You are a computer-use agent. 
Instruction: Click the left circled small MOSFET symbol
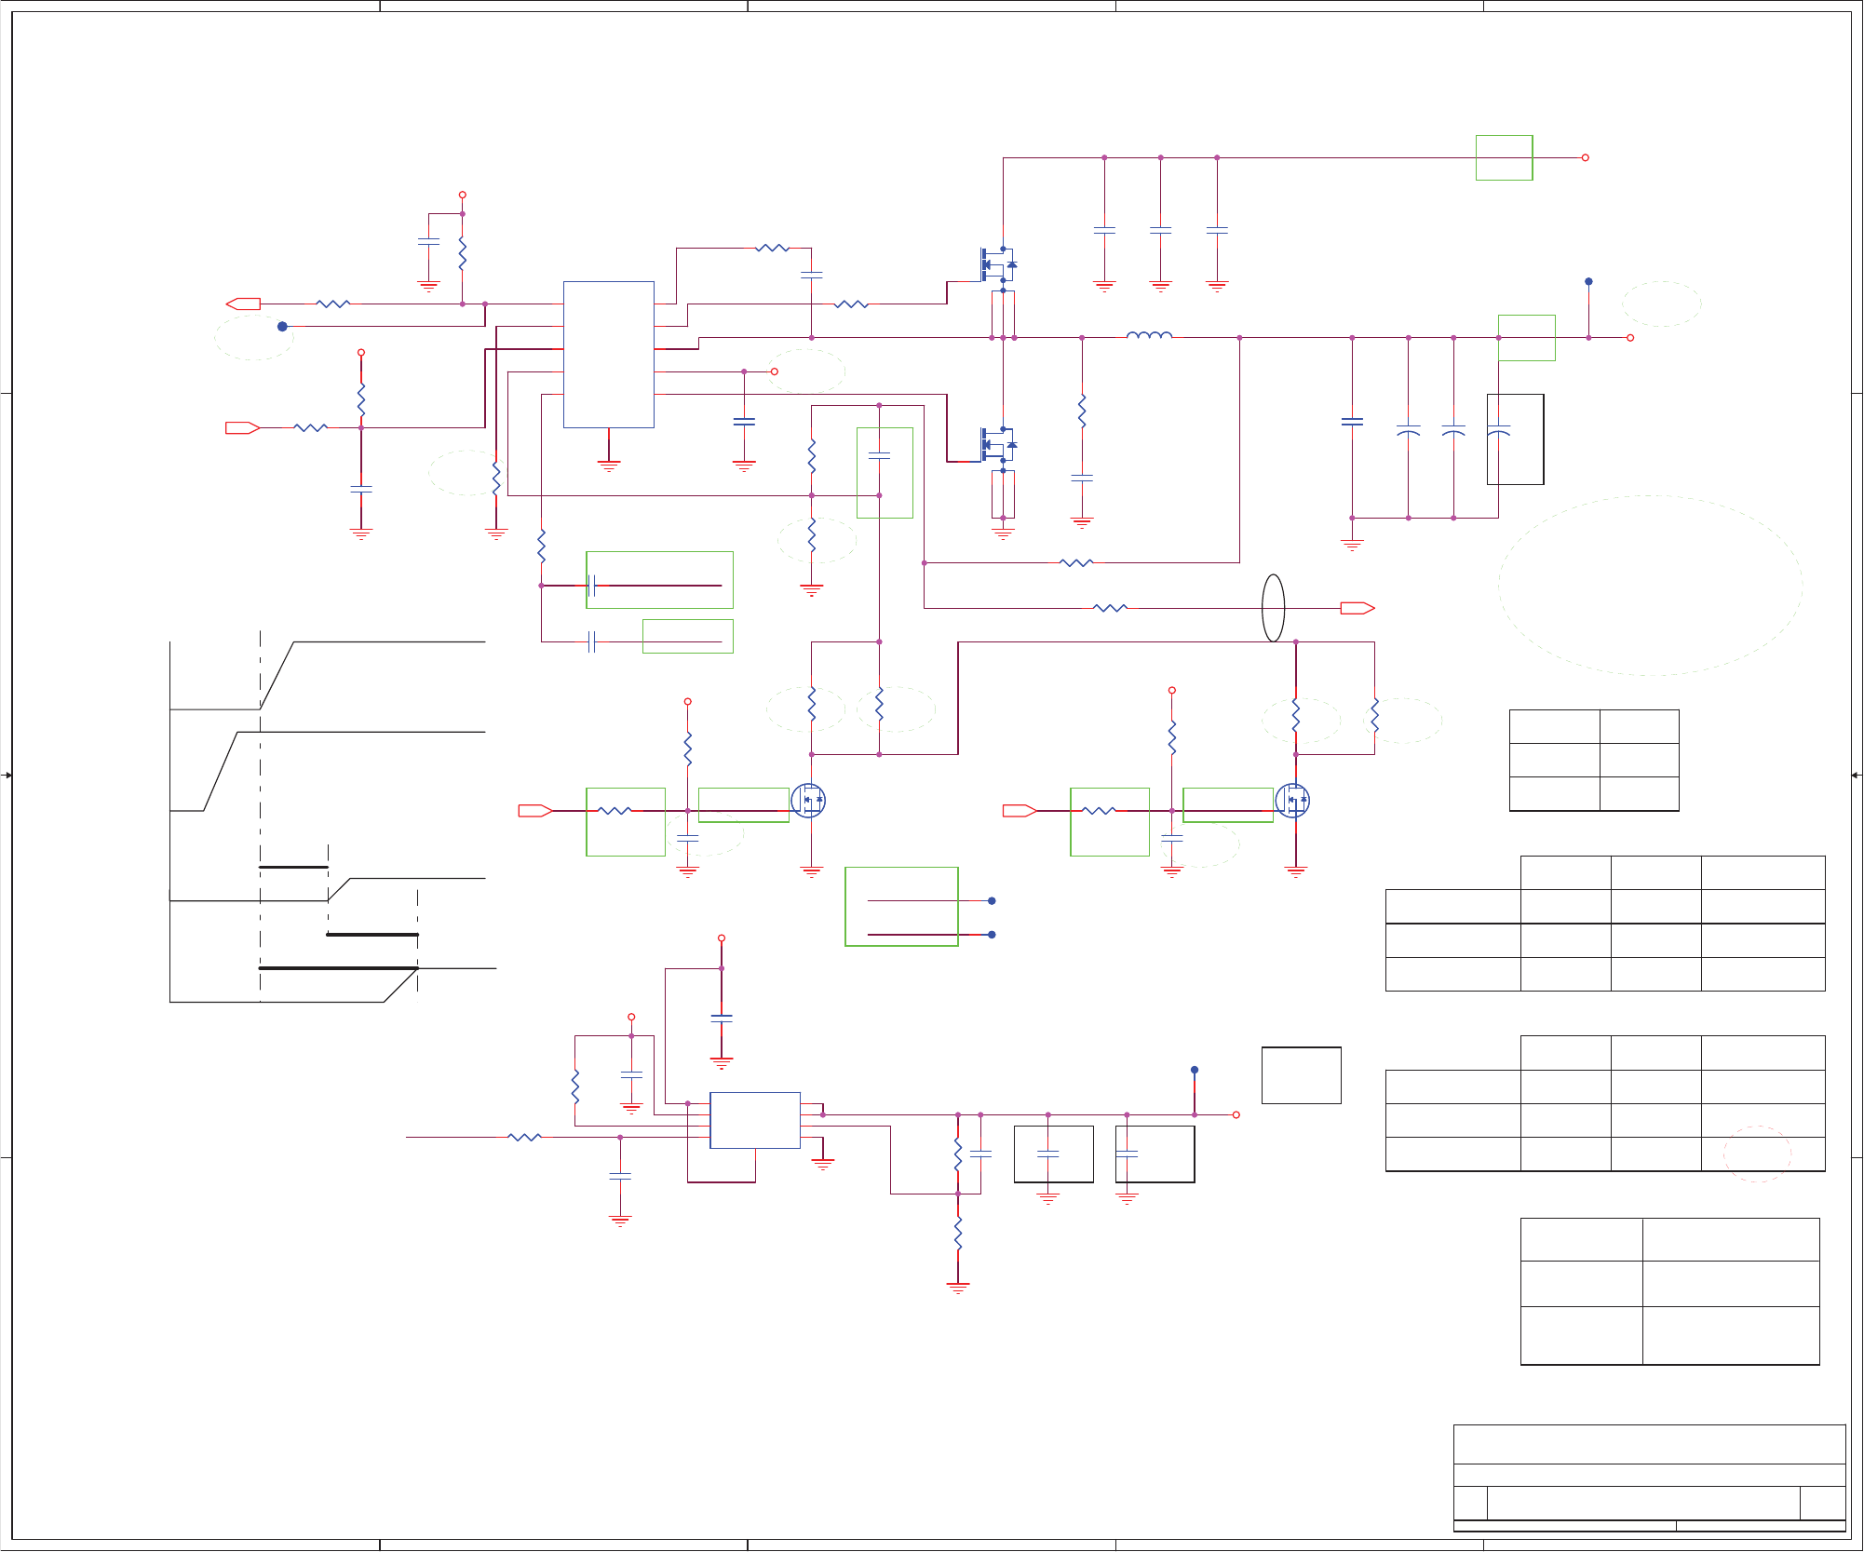[x=808, y=801]
